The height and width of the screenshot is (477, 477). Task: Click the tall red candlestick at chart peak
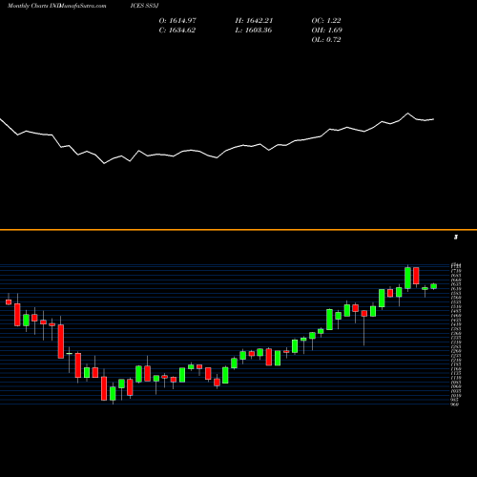416,276
